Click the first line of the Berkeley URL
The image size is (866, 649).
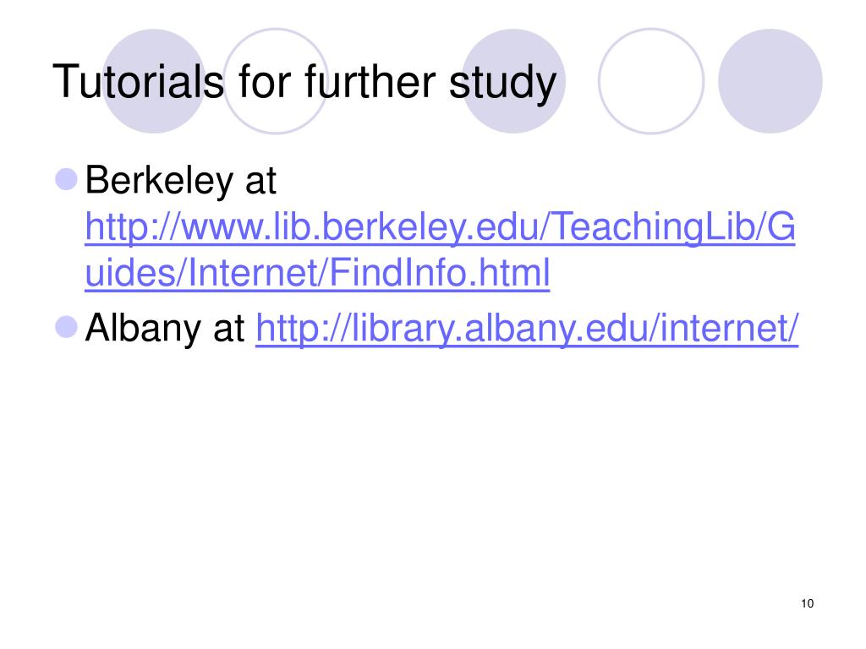click(440, 229)
